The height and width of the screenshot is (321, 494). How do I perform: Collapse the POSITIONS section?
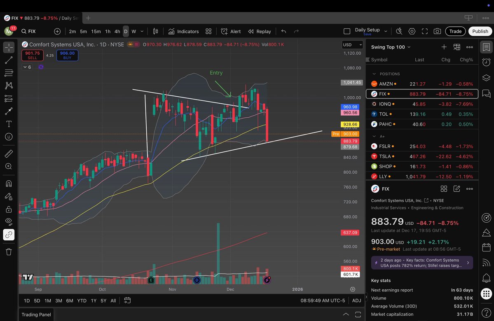(374, 74)
